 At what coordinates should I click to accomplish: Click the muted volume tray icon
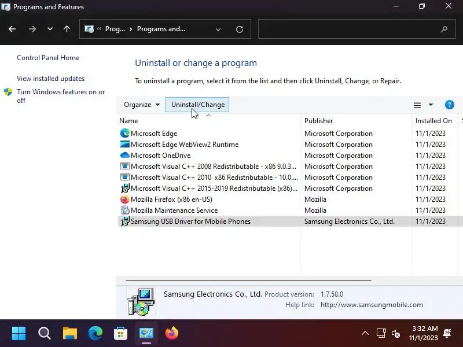(396, 334)
